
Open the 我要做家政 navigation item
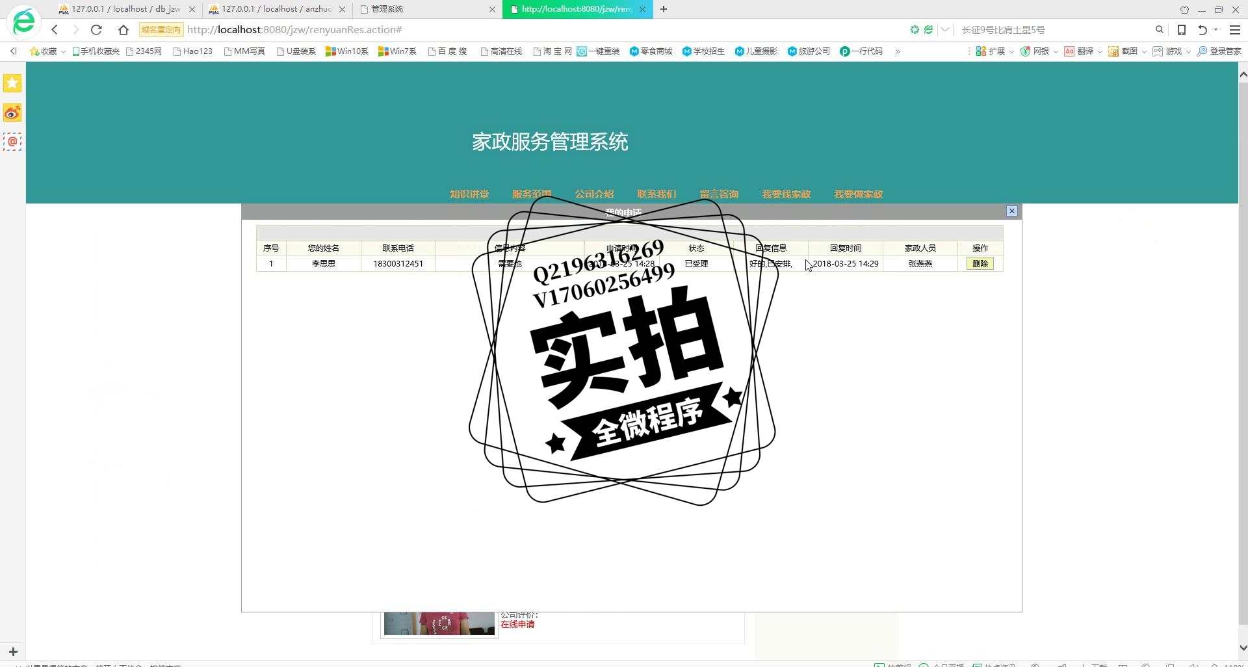859,194
